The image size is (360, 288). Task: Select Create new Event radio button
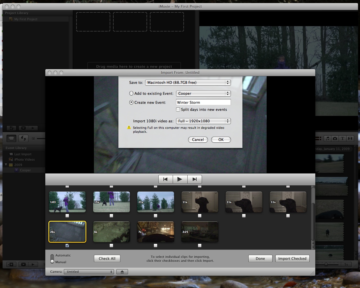point(131,102)
